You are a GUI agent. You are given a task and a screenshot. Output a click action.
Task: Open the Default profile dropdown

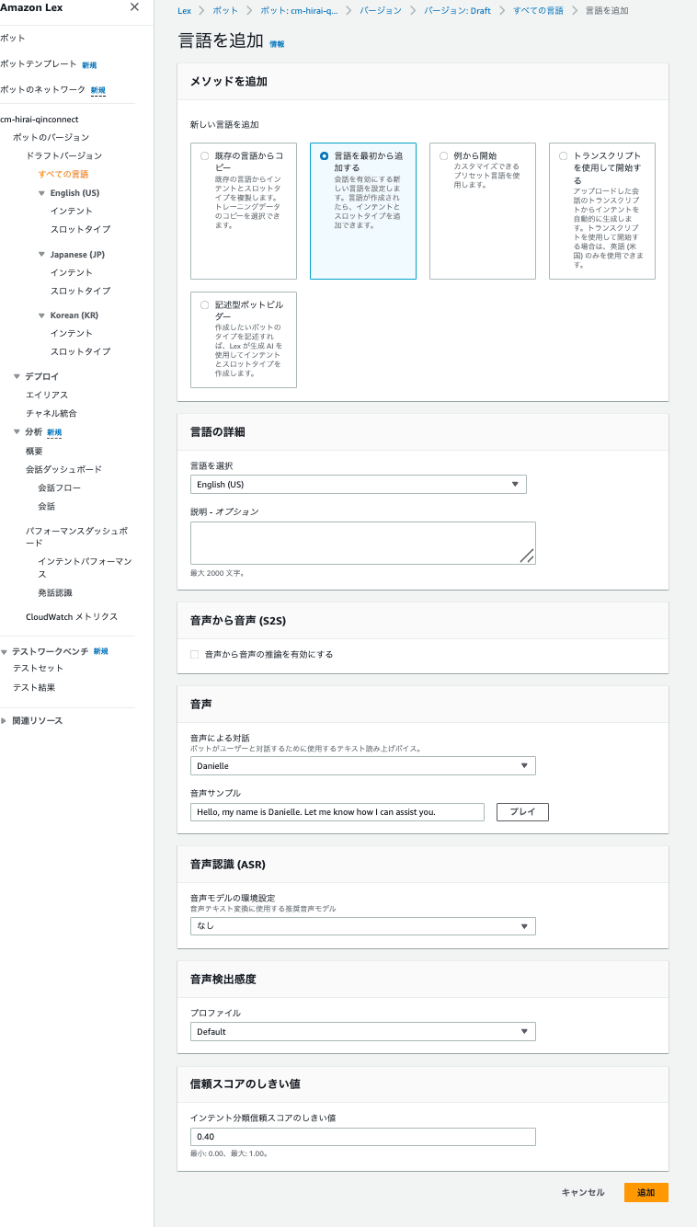(x=363, y=1032)
